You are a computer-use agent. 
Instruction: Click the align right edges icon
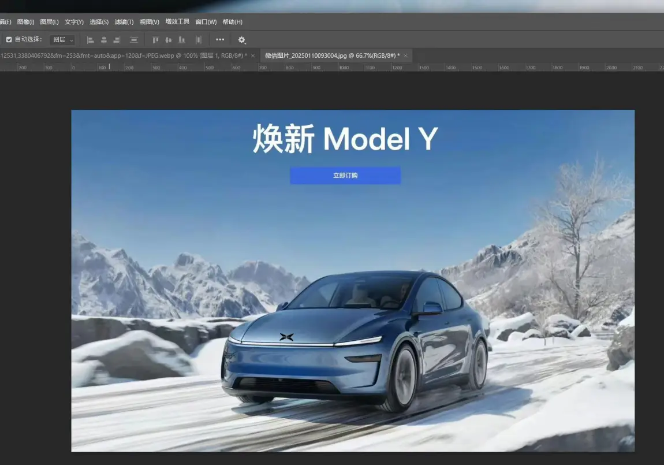click(x=117, y=40)
